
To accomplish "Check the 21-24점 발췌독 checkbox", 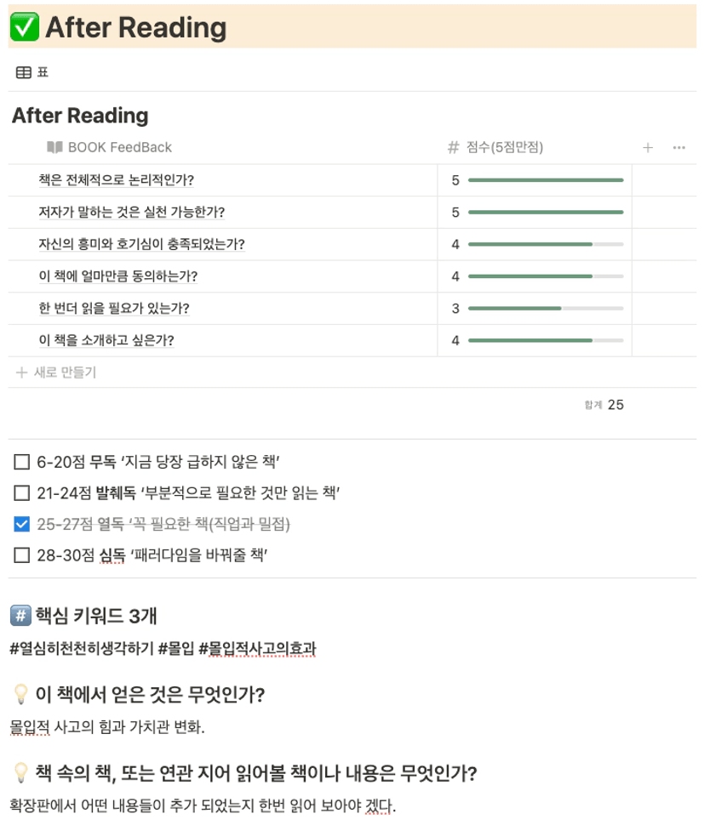I will pos(21,493).
